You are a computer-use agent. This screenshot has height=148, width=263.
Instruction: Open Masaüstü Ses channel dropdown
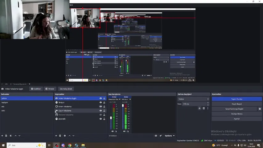pos(120,99)
